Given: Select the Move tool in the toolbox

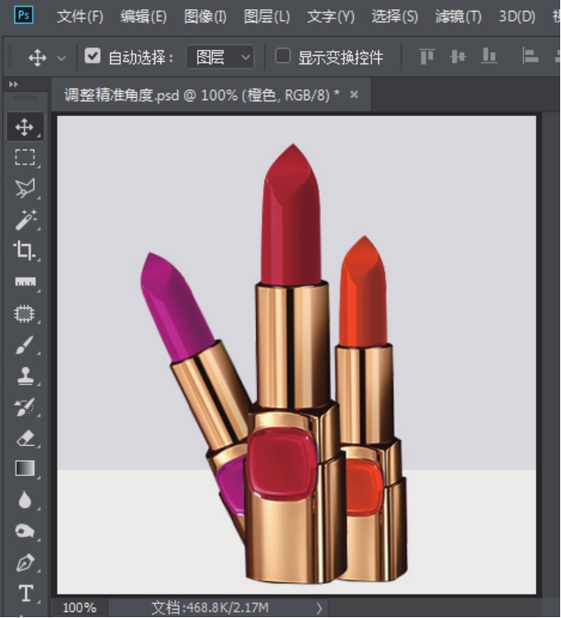Looking at the screenshot, I should [25, 127].
